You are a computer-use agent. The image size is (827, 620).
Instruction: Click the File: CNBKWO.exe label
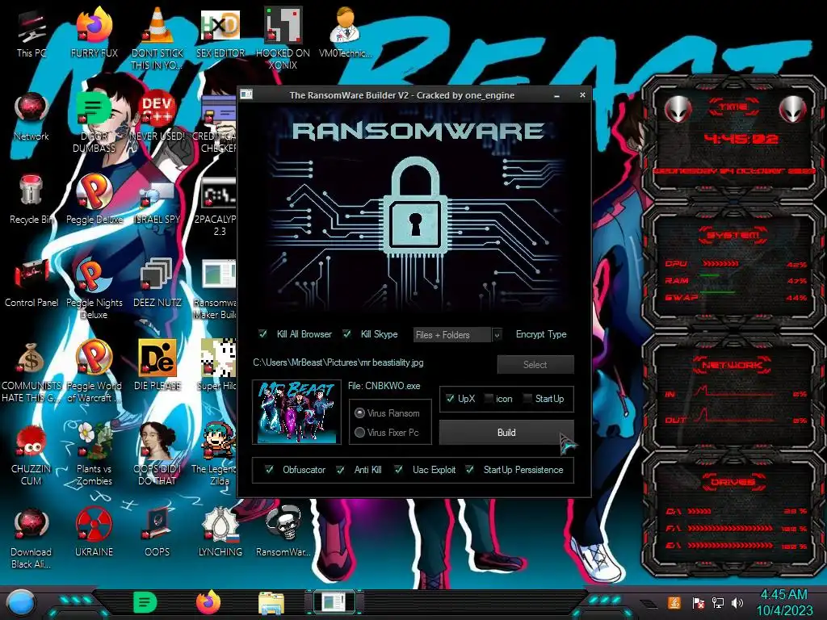384,386
